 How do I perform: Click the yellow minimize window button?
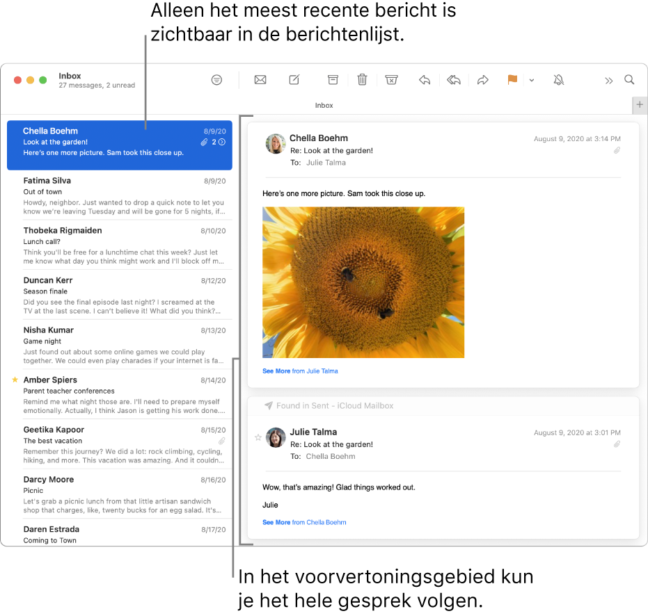click(30, 80)
